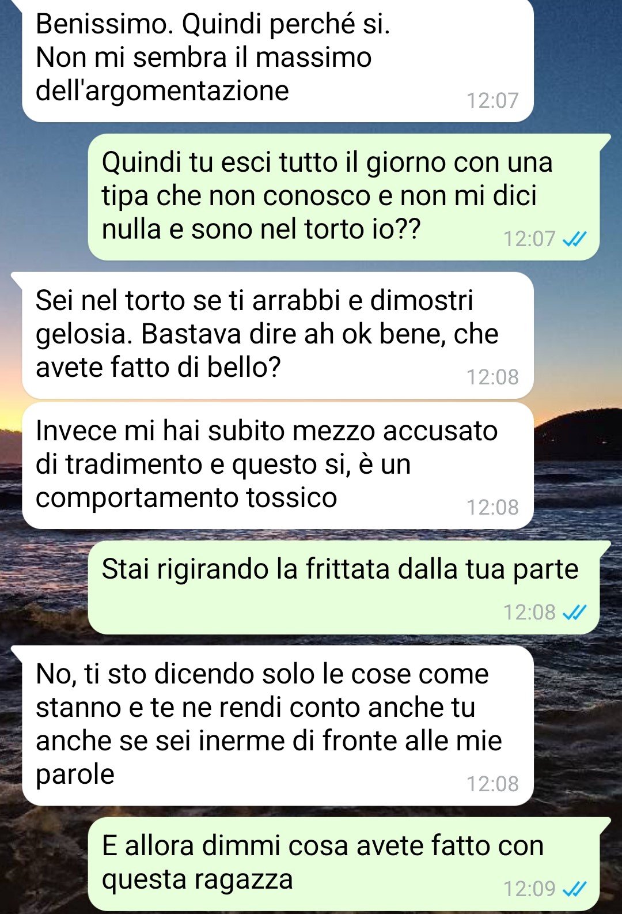Tap the 12:07 timestamp on first received message
The width and height of the screenshot is (622, 914).
click(492, 100)
